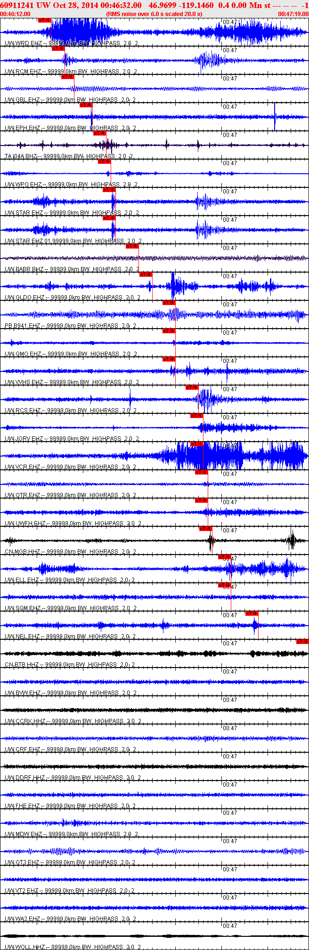Click the red pick marker on VCR trace
The width and height of the screenshot is (309, 950).
pos(197,444)
